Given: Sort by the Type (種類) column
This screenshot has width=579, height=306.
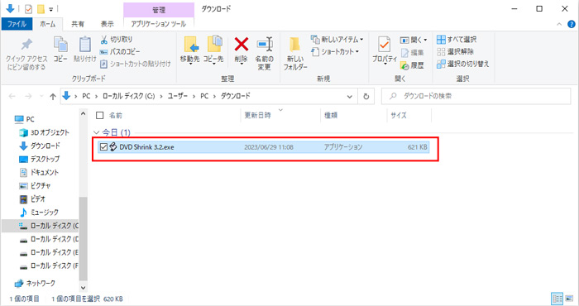Looking at the screenshot, I should [331, 116].
